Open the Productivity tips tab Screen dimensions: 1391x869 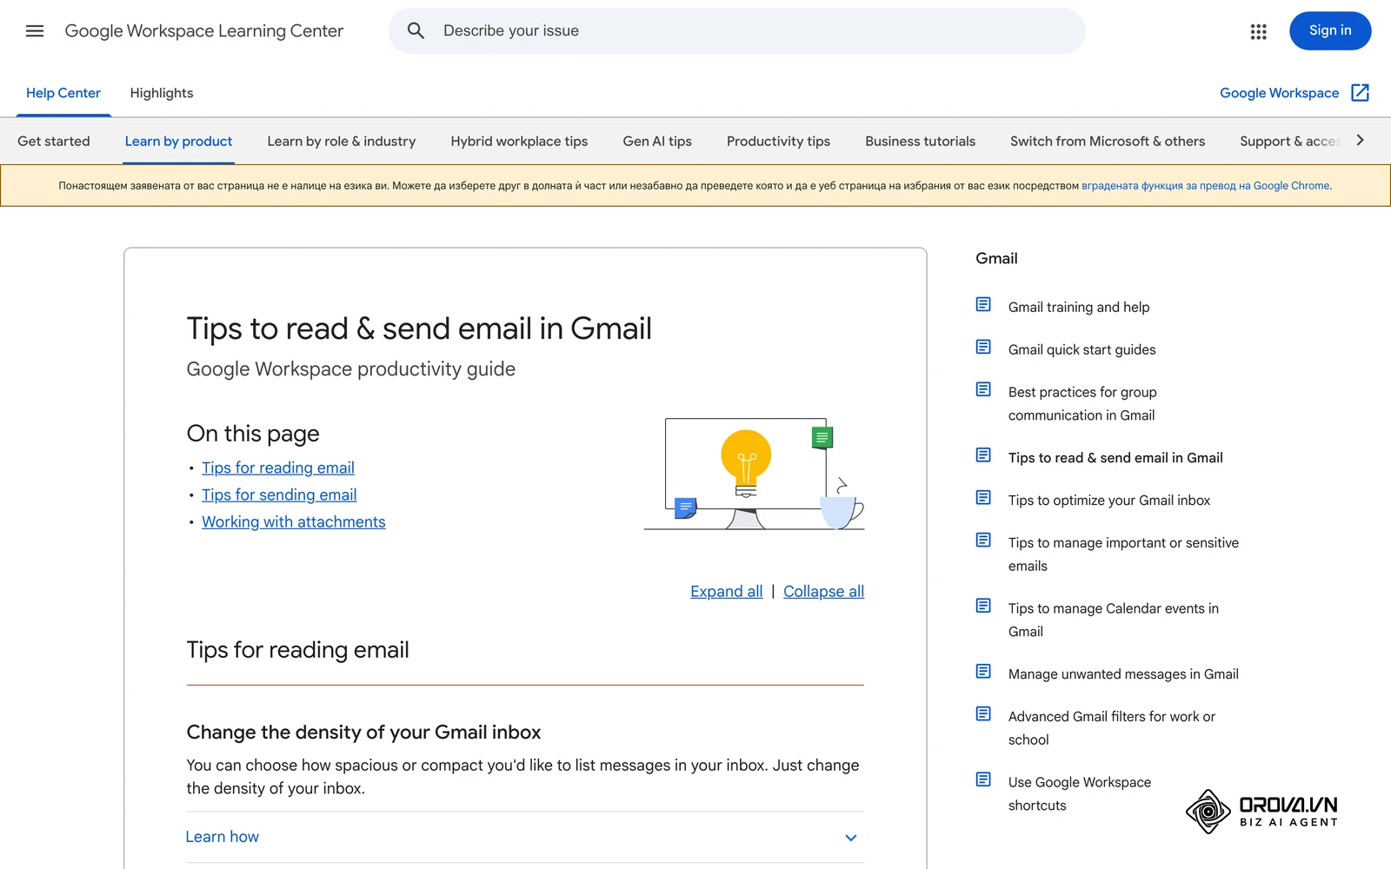[778, 141]
